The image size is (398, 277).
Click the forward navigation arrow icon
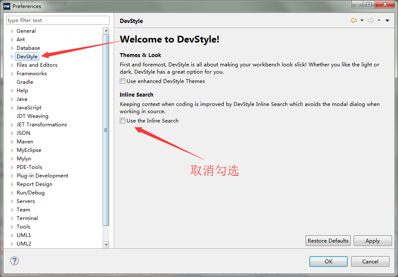pos(371,20)
